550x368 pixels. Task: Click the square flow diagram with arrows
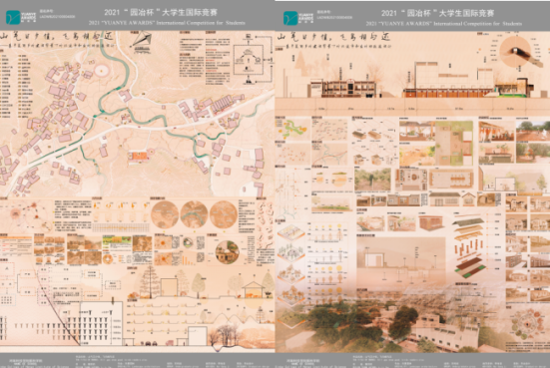point(249,59)
